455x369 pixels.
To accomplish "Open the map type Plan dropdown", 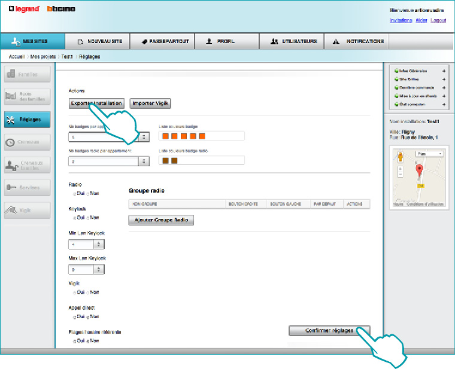I will coord(430,154).
